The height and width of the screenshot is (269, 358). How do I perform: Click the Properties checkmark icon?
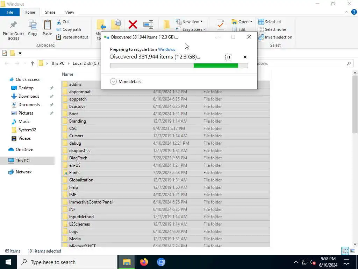(x=220, y=25)
